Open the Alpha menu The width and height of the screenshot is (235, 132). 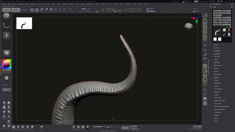point(4,4)
